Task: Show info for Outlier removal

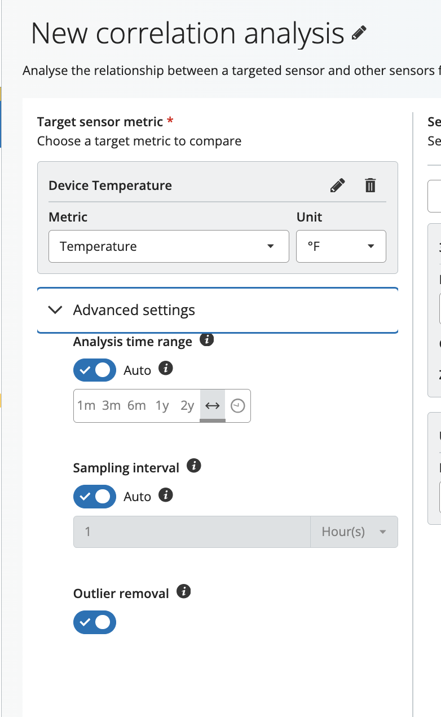Action: coord(184,591)
